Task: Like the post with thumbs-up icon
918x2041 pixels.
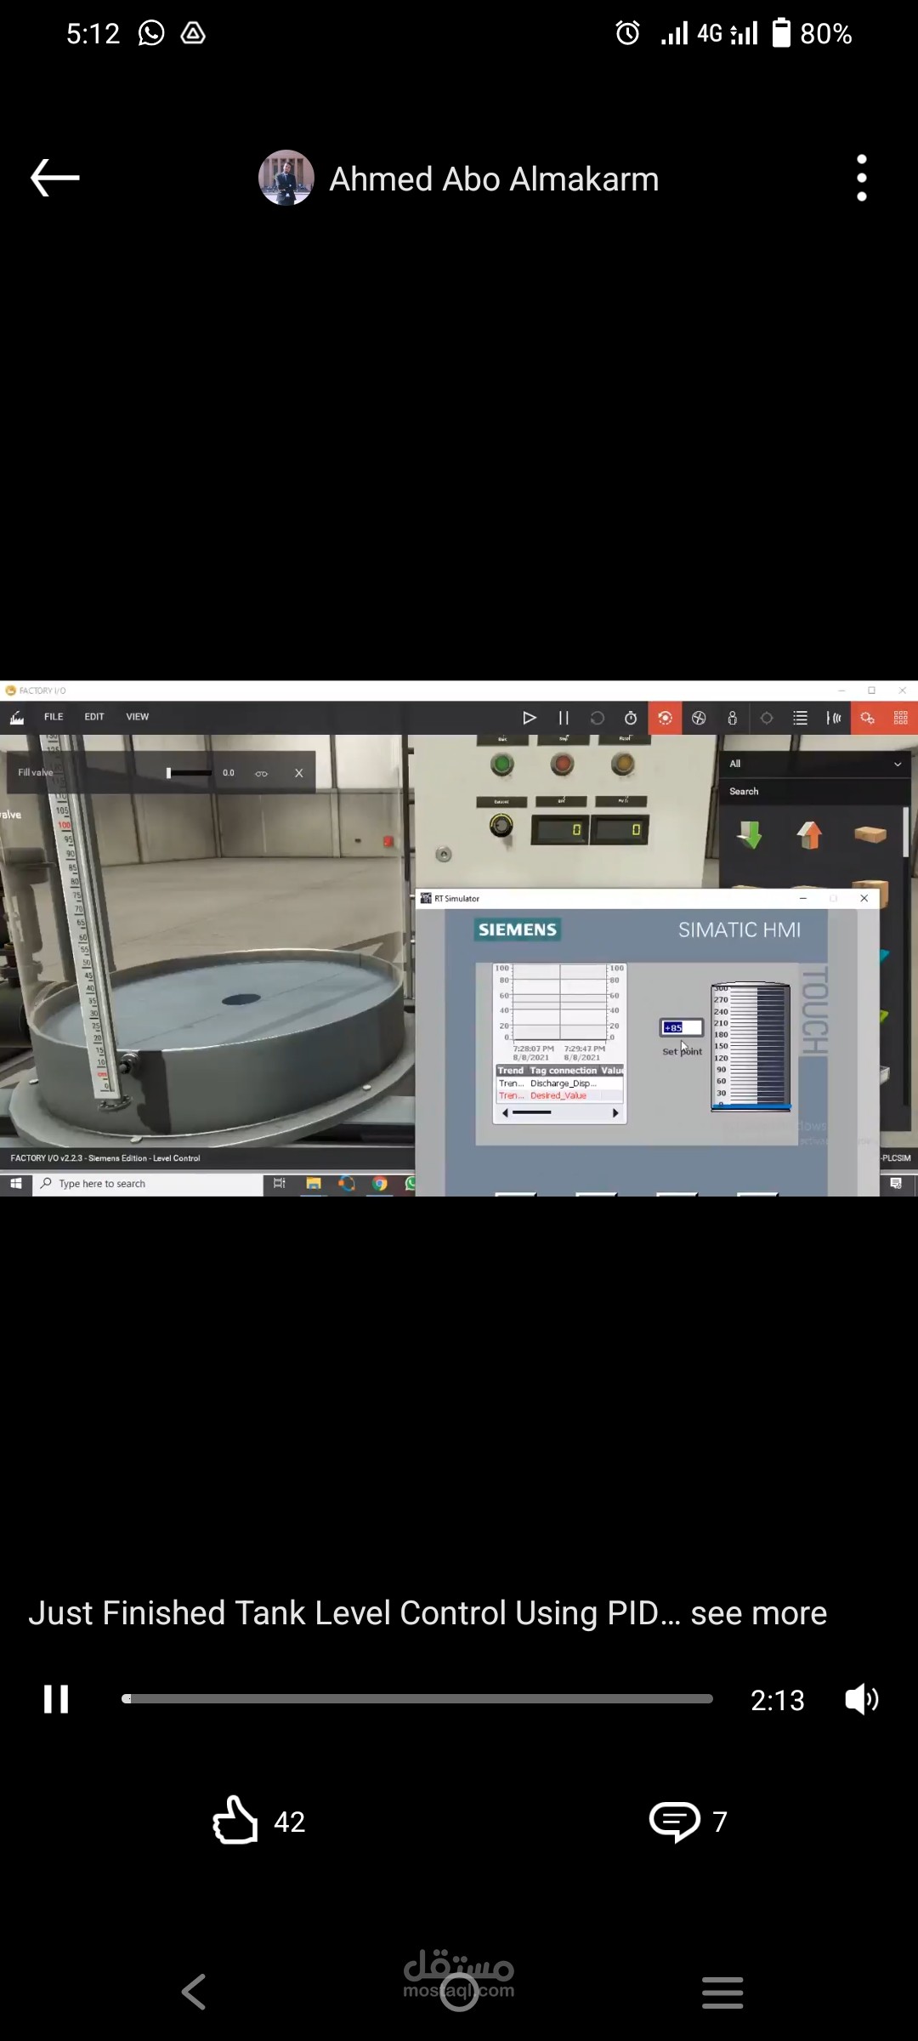Action: [235, 1820]
